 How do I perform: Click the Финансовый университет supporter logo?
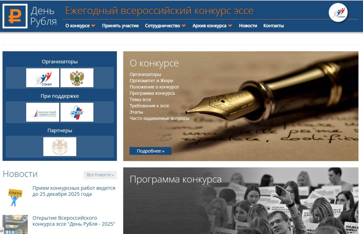coord(43,112)
